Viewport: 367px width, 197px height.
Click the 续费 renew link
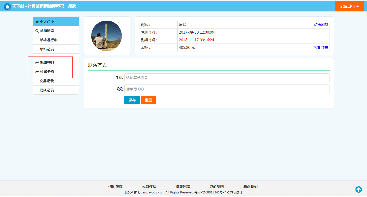(x=325, y=48)
